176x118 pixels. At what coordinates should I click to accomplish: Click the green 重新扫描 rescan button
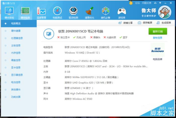(x=158, y=31)
